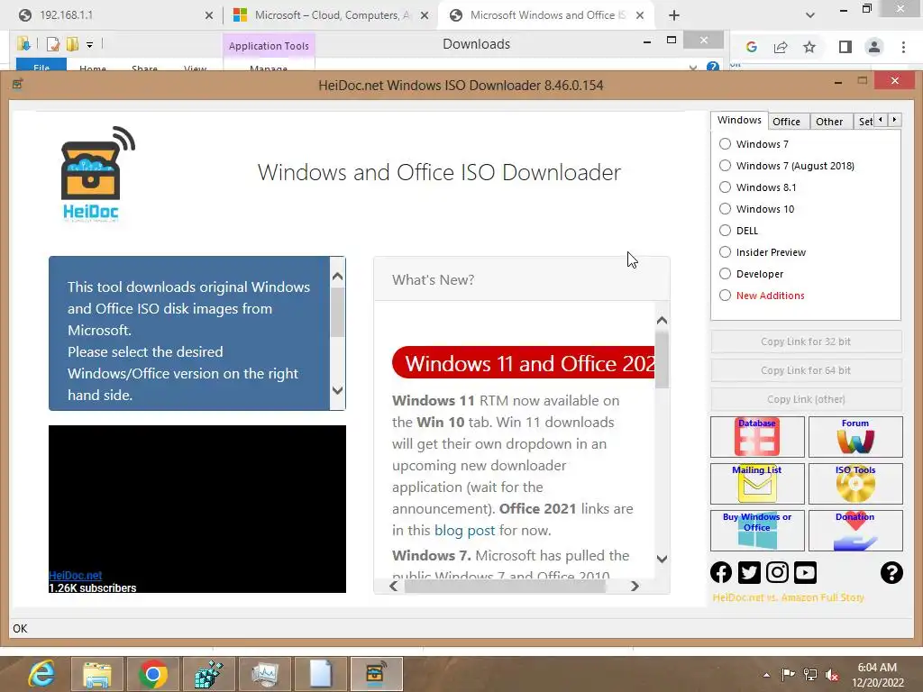
Task: Click Copy Link (other) button
Action: pos(806,399)
